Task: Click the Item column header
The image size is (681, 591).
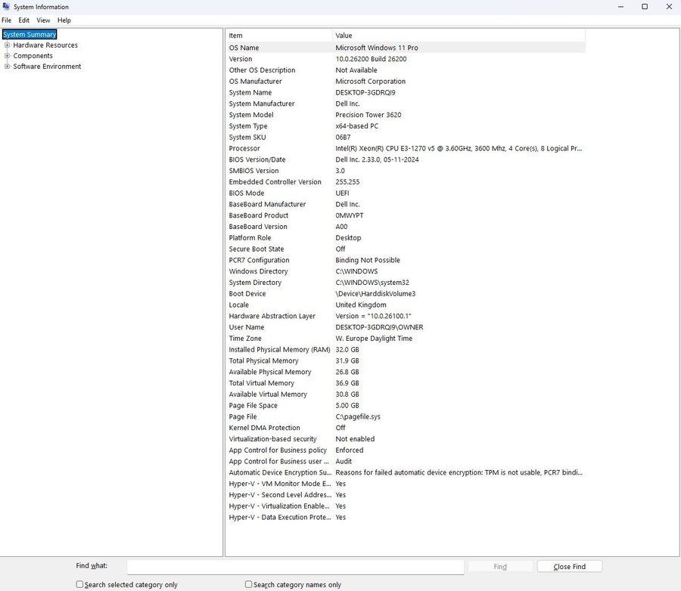Action: [x=278, y=36]
